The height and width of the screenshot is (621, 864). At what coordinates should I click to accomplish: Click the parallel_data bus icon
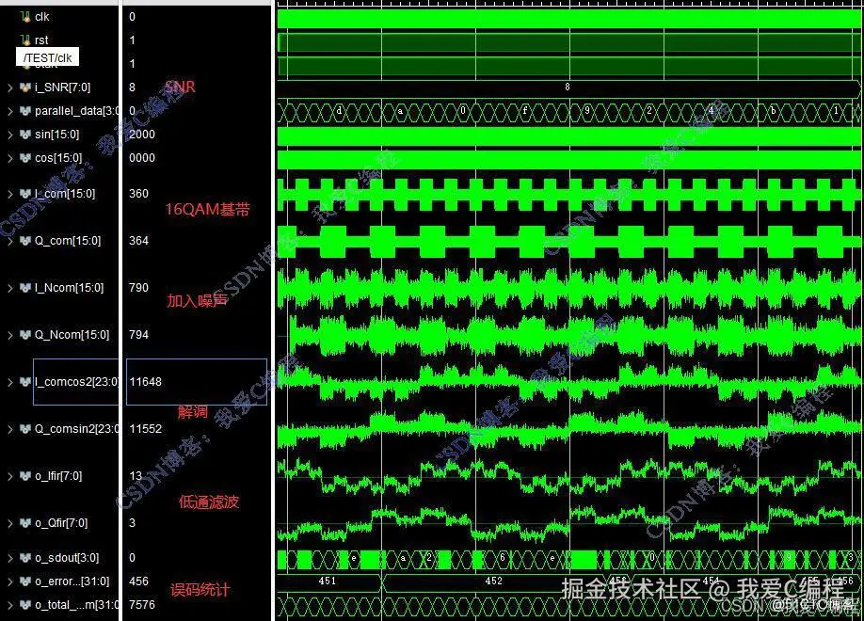point(25,111)
